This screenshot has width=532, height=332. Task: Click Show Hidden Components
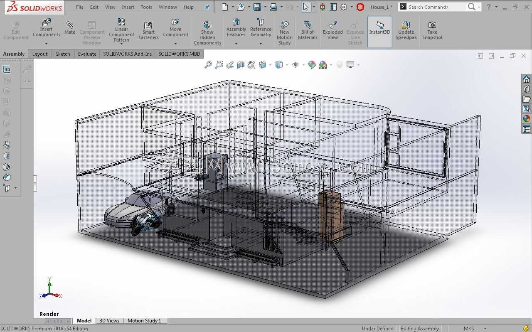pyautogui.click(x=207, y=33)
